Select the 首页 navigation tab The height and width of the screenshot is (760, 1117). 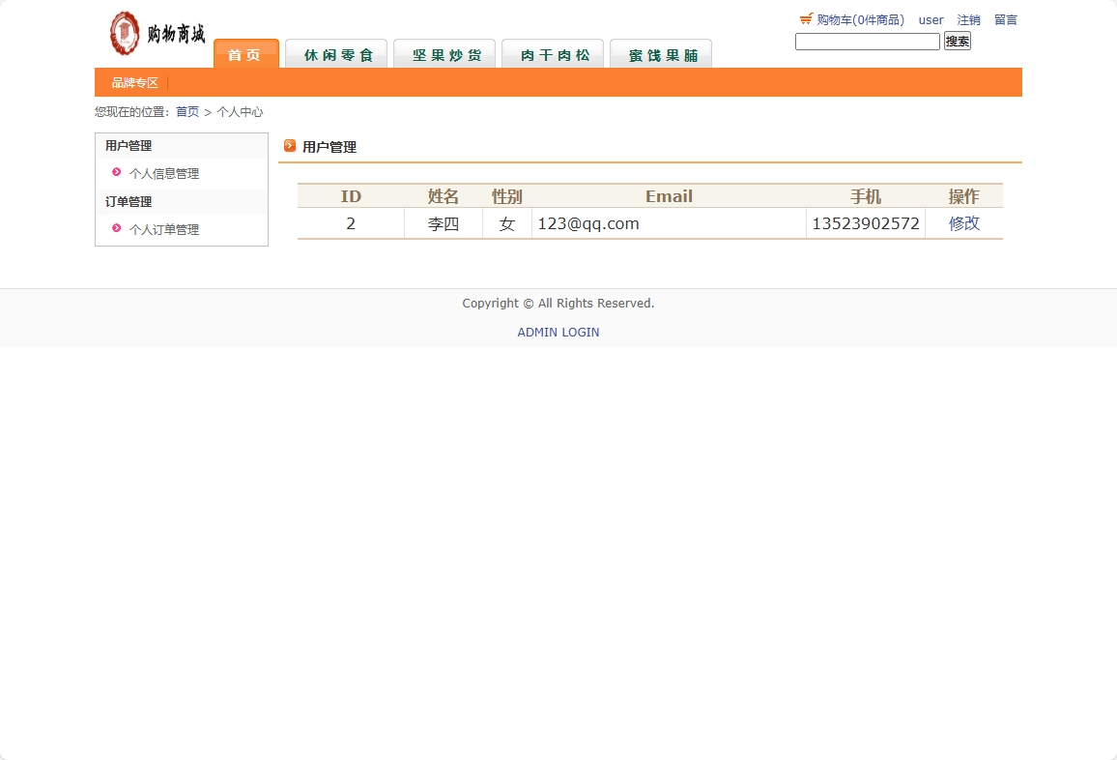click(245, 55)
